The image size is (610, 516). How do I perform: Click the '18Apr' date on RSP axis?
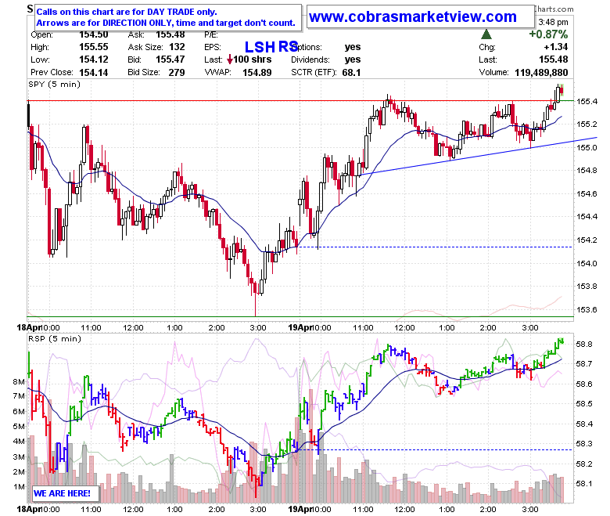click(x=29, y=509)
